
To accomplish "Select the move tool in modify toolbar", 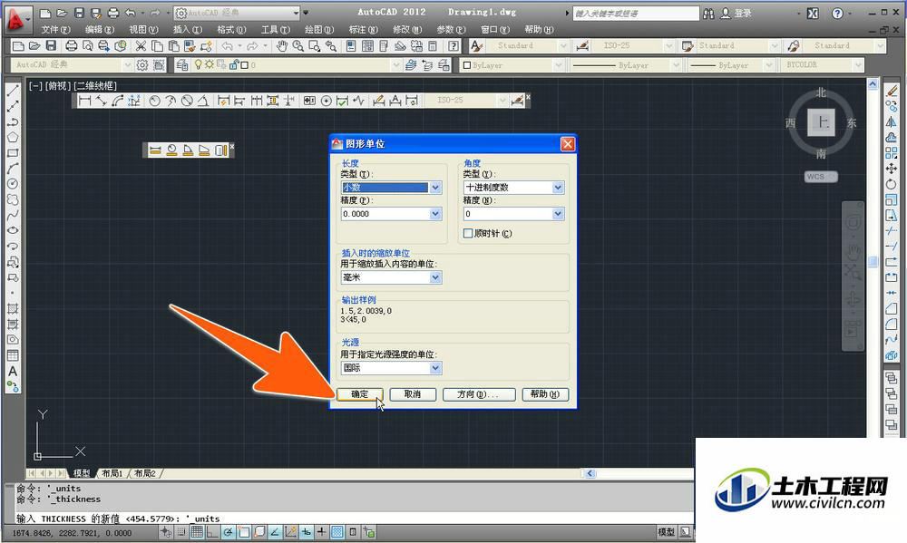I will [892, 169].
